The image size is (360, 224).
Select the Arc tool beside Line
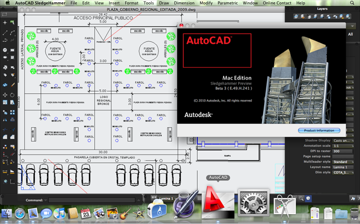(12, 33)
